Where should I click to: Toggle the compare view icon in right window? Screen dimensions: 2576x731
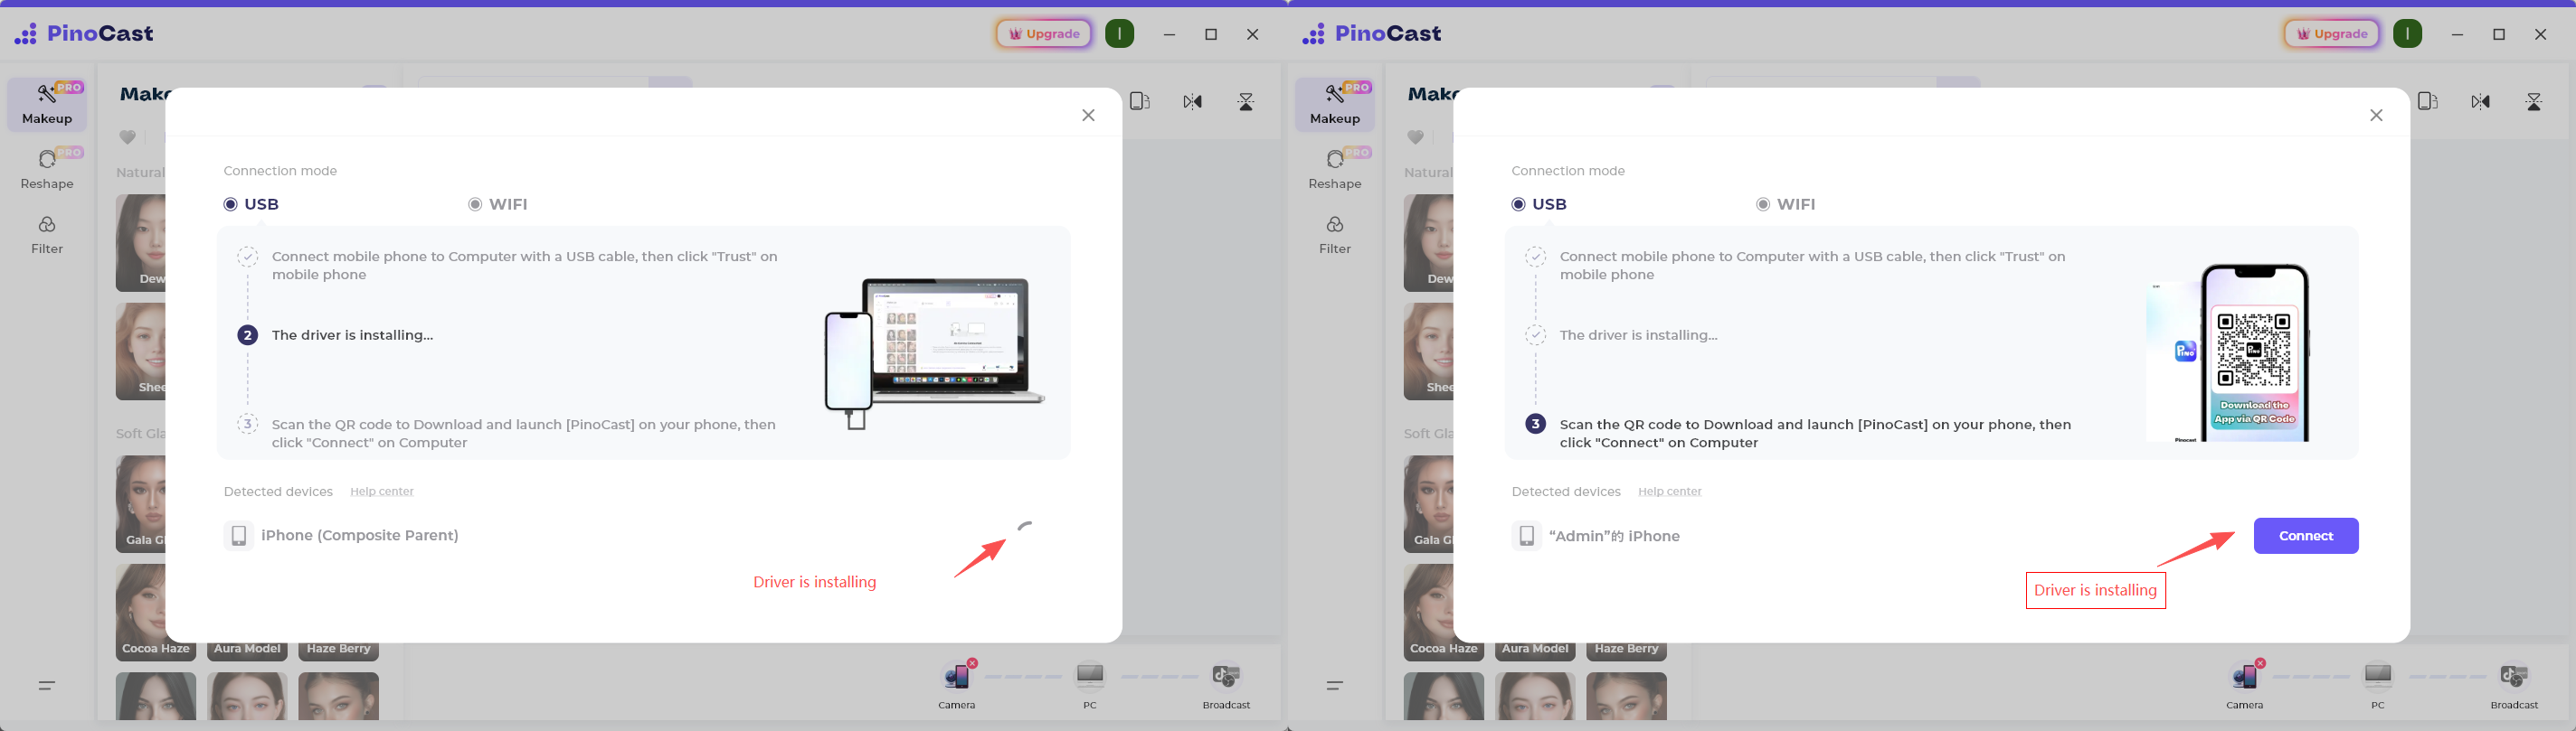click(2428, 101)
